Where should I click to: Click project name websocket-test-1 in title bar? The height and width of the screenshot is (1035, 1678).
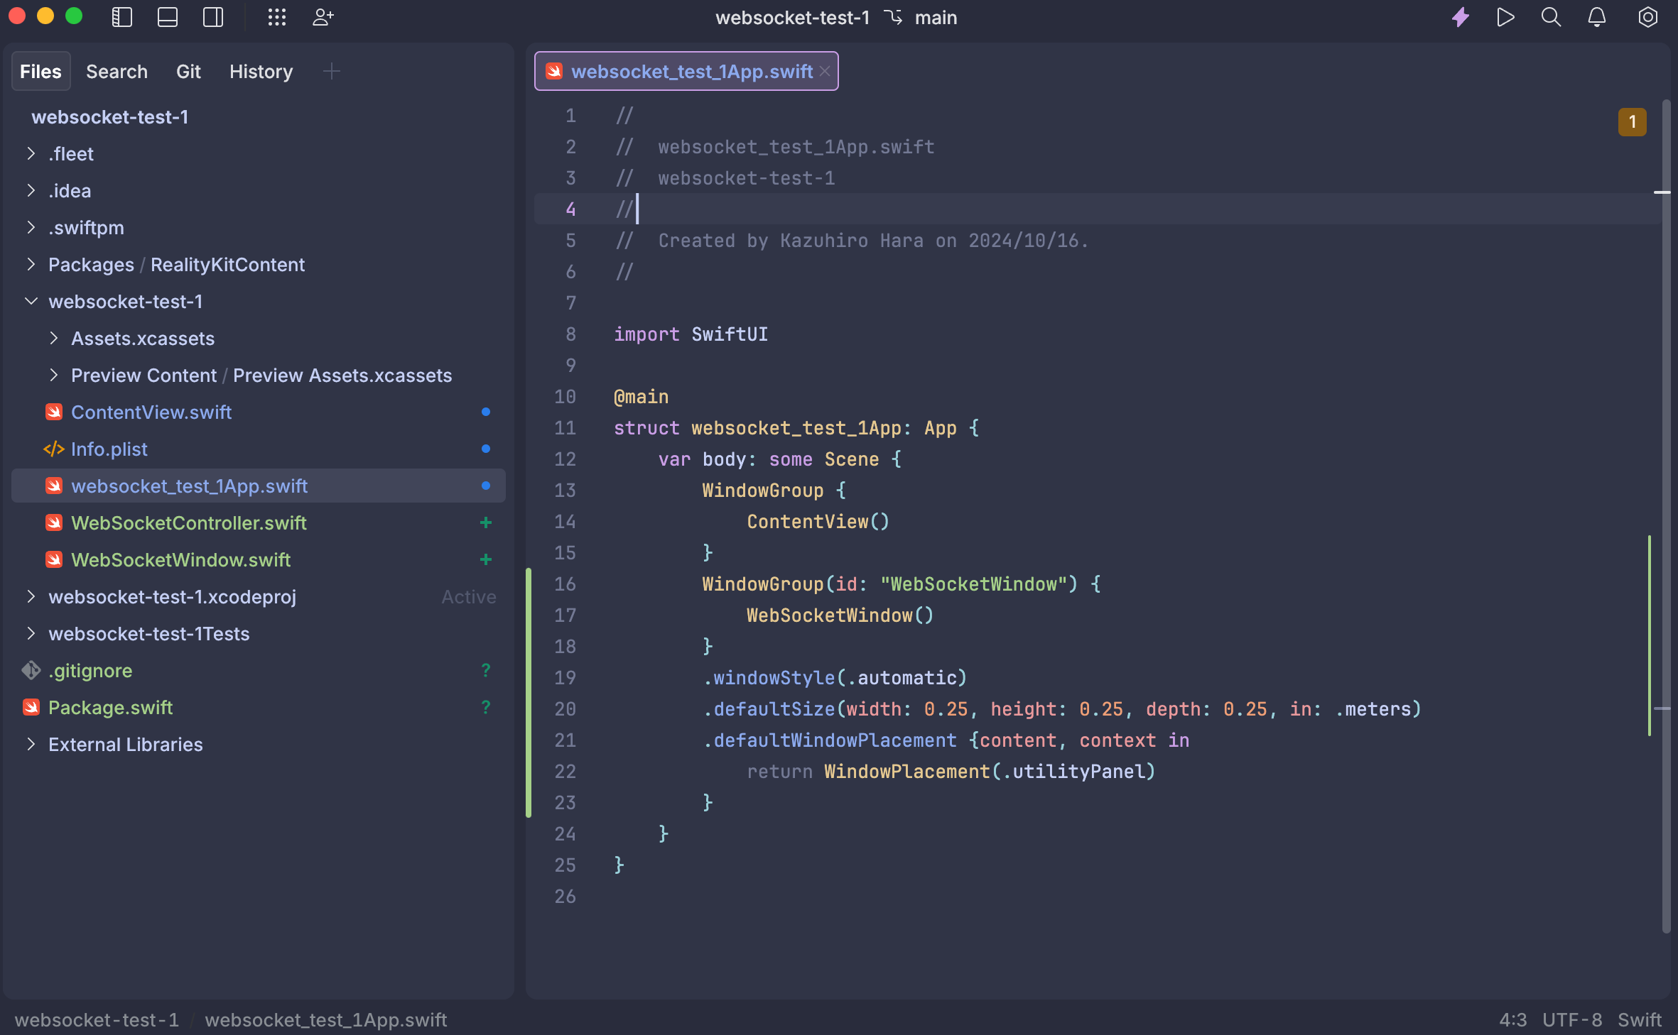point(792,18)
